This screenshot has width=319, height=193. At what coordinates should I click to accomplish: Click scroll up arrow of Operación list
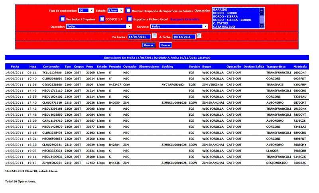pyautogui.click(x=262, y=10)
